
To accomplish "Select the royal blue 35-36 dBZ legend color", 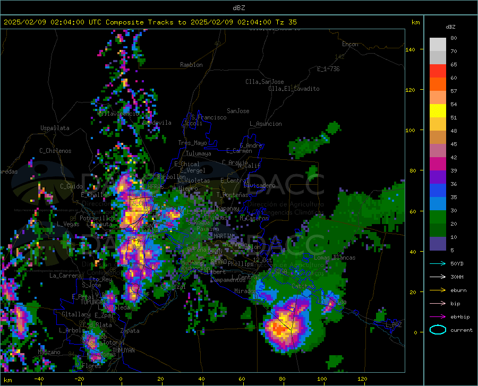I will (x=438, y=191).
